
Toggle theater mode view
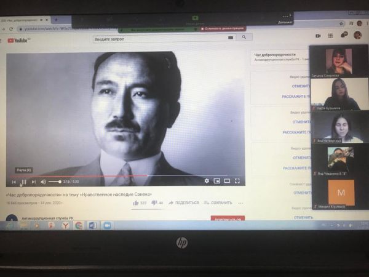point(227,181)
